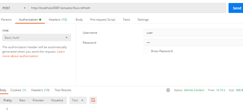This screenshot has height=112, width=243.
Task: Select the Authorization tab
Action: click(x=30, y=20)
